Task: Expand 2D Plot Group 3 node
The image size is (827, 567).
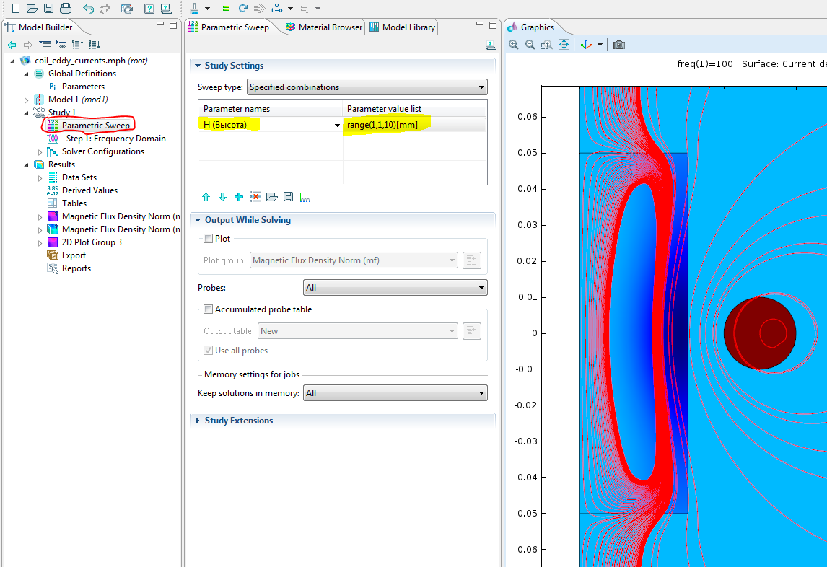Action: [x=40, y=242]
